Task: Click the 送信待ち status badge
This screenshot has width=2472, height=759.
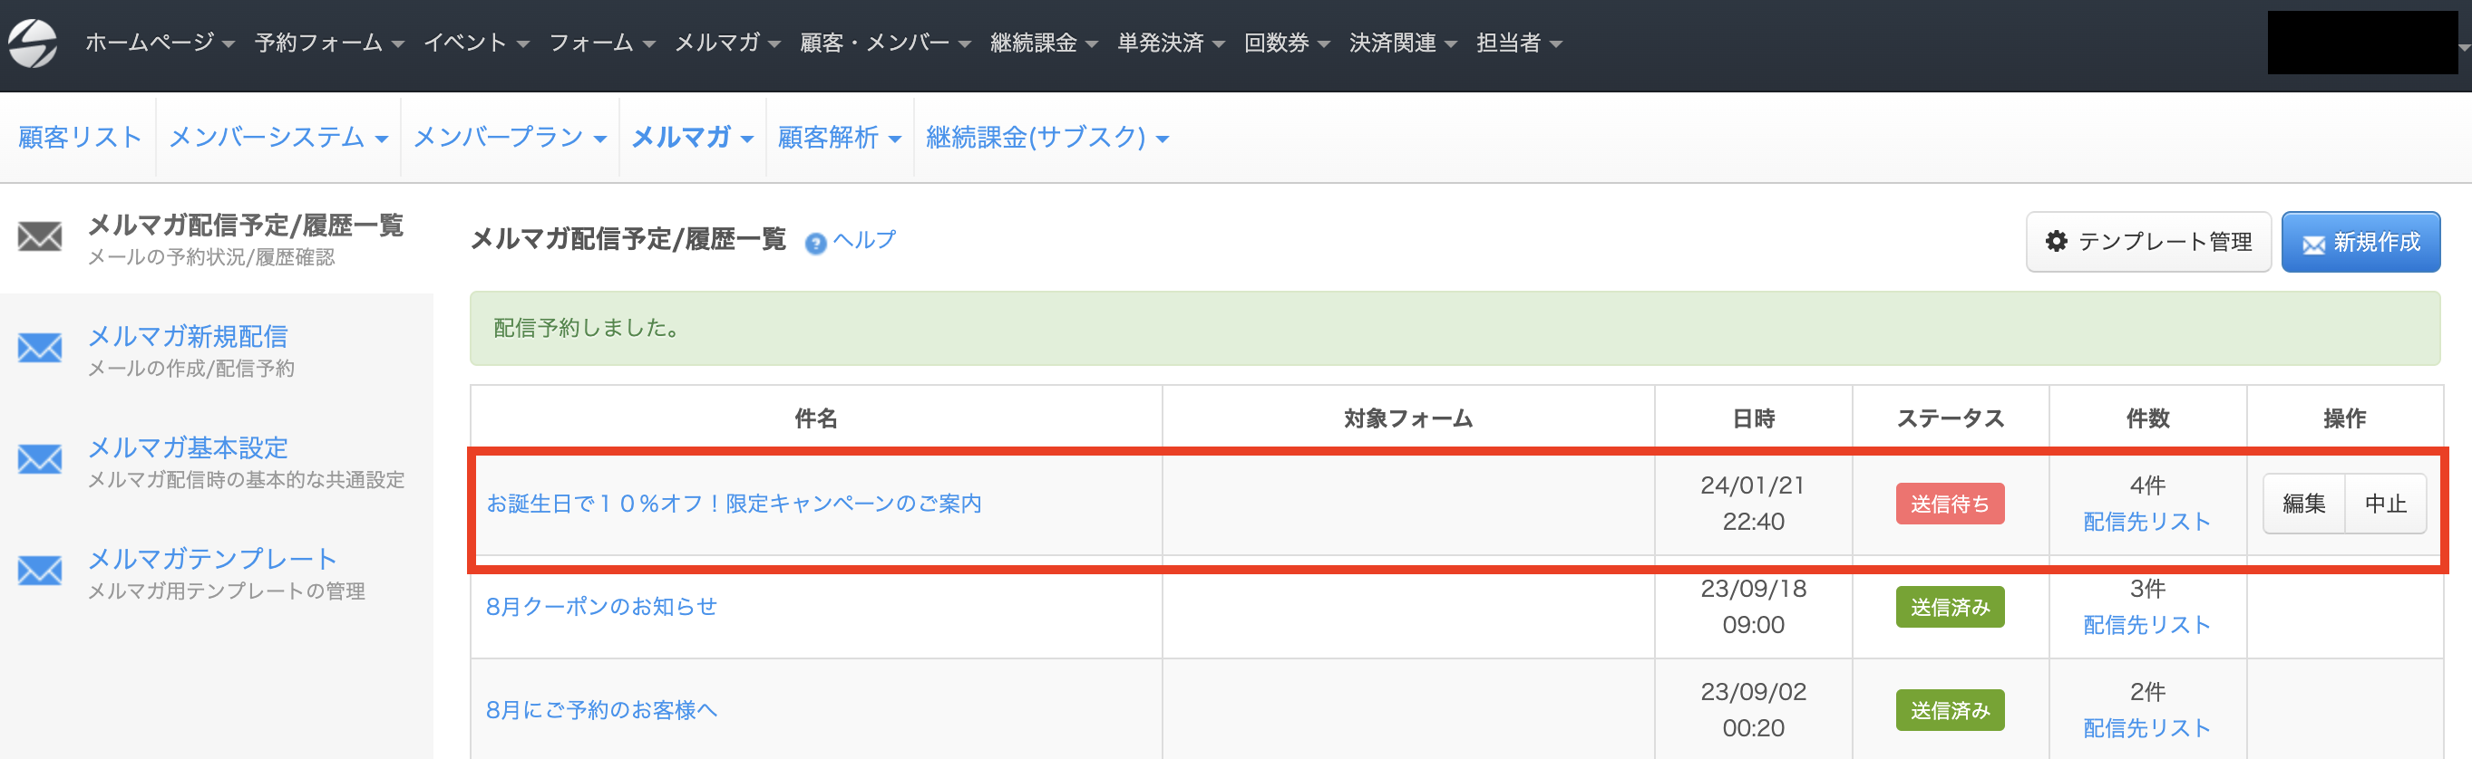Action: [x=1949, y=504]
